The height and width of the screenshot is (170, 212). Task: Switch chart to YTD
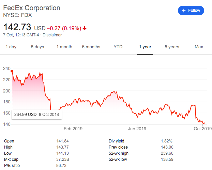(118, 47)
